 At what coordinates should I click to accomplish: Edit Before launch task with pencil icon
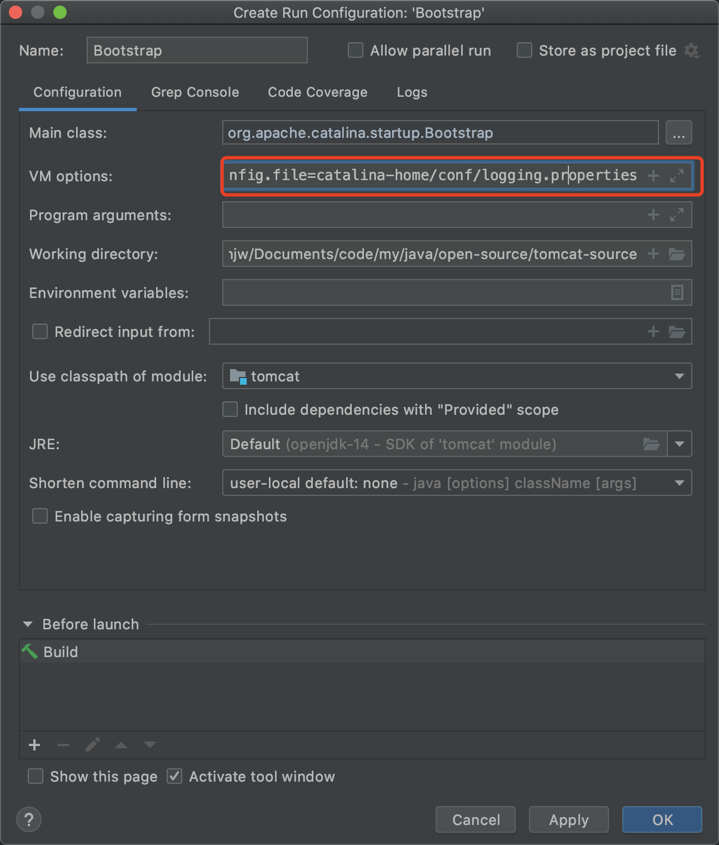click(92, 744)
